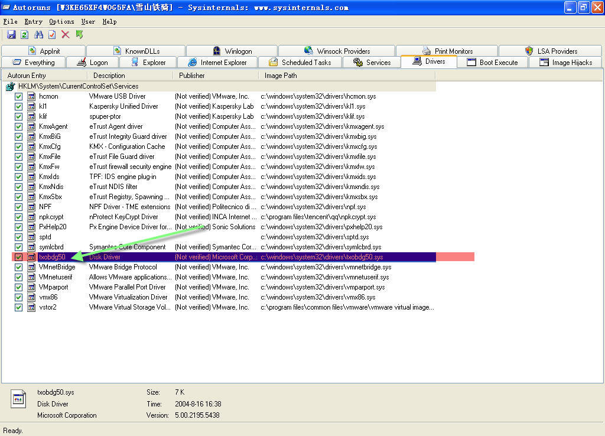Click the vstor2 driver file icon
Viewport: 605px width, 436px height.
coord(31,308)
